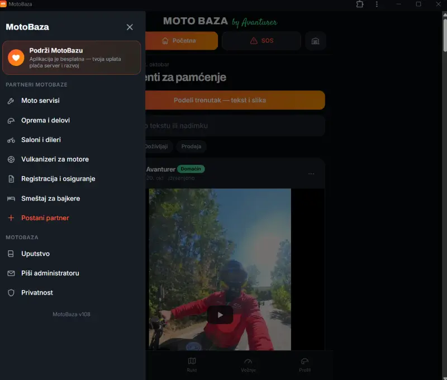Click the Domaćin badge
This screenshot has width=447, height=380.
click(x=191, y=169)
